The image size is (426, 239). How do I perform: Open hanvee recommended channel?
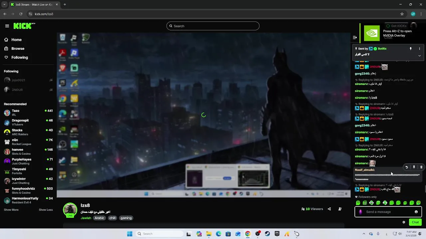pyautogui.click(x=28, y=151)
